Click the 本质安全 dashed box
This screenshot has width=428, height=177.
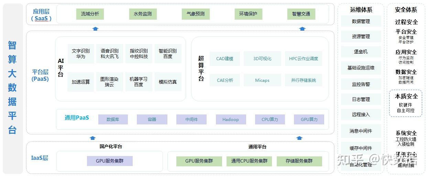(406, 103)
